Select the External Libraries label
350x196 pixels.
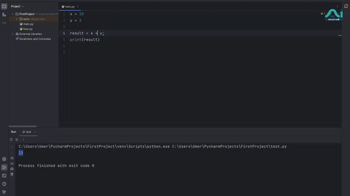[x=31, y=34]
